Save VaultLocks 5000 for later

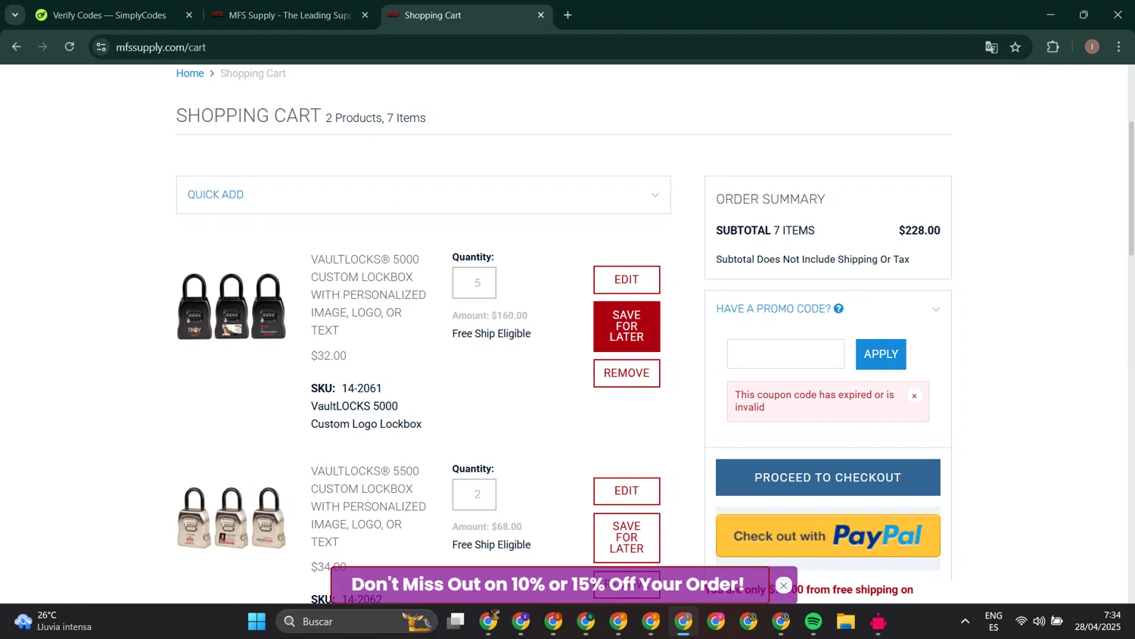627,326
